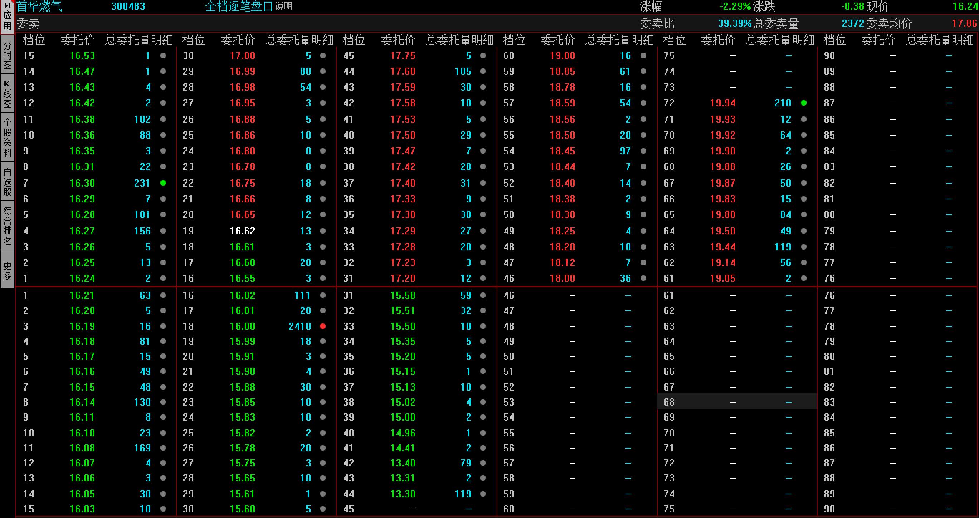Click the 涨幅 value -2.29%

tap(735, 6)
